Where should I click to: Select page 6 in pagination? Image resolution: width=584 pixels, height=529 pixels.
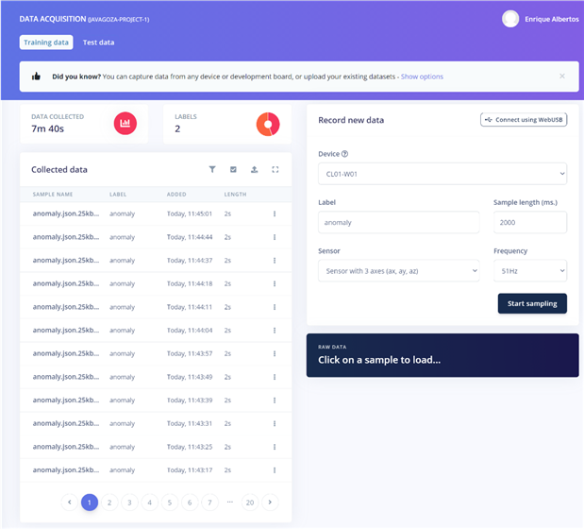pos(190,503)
